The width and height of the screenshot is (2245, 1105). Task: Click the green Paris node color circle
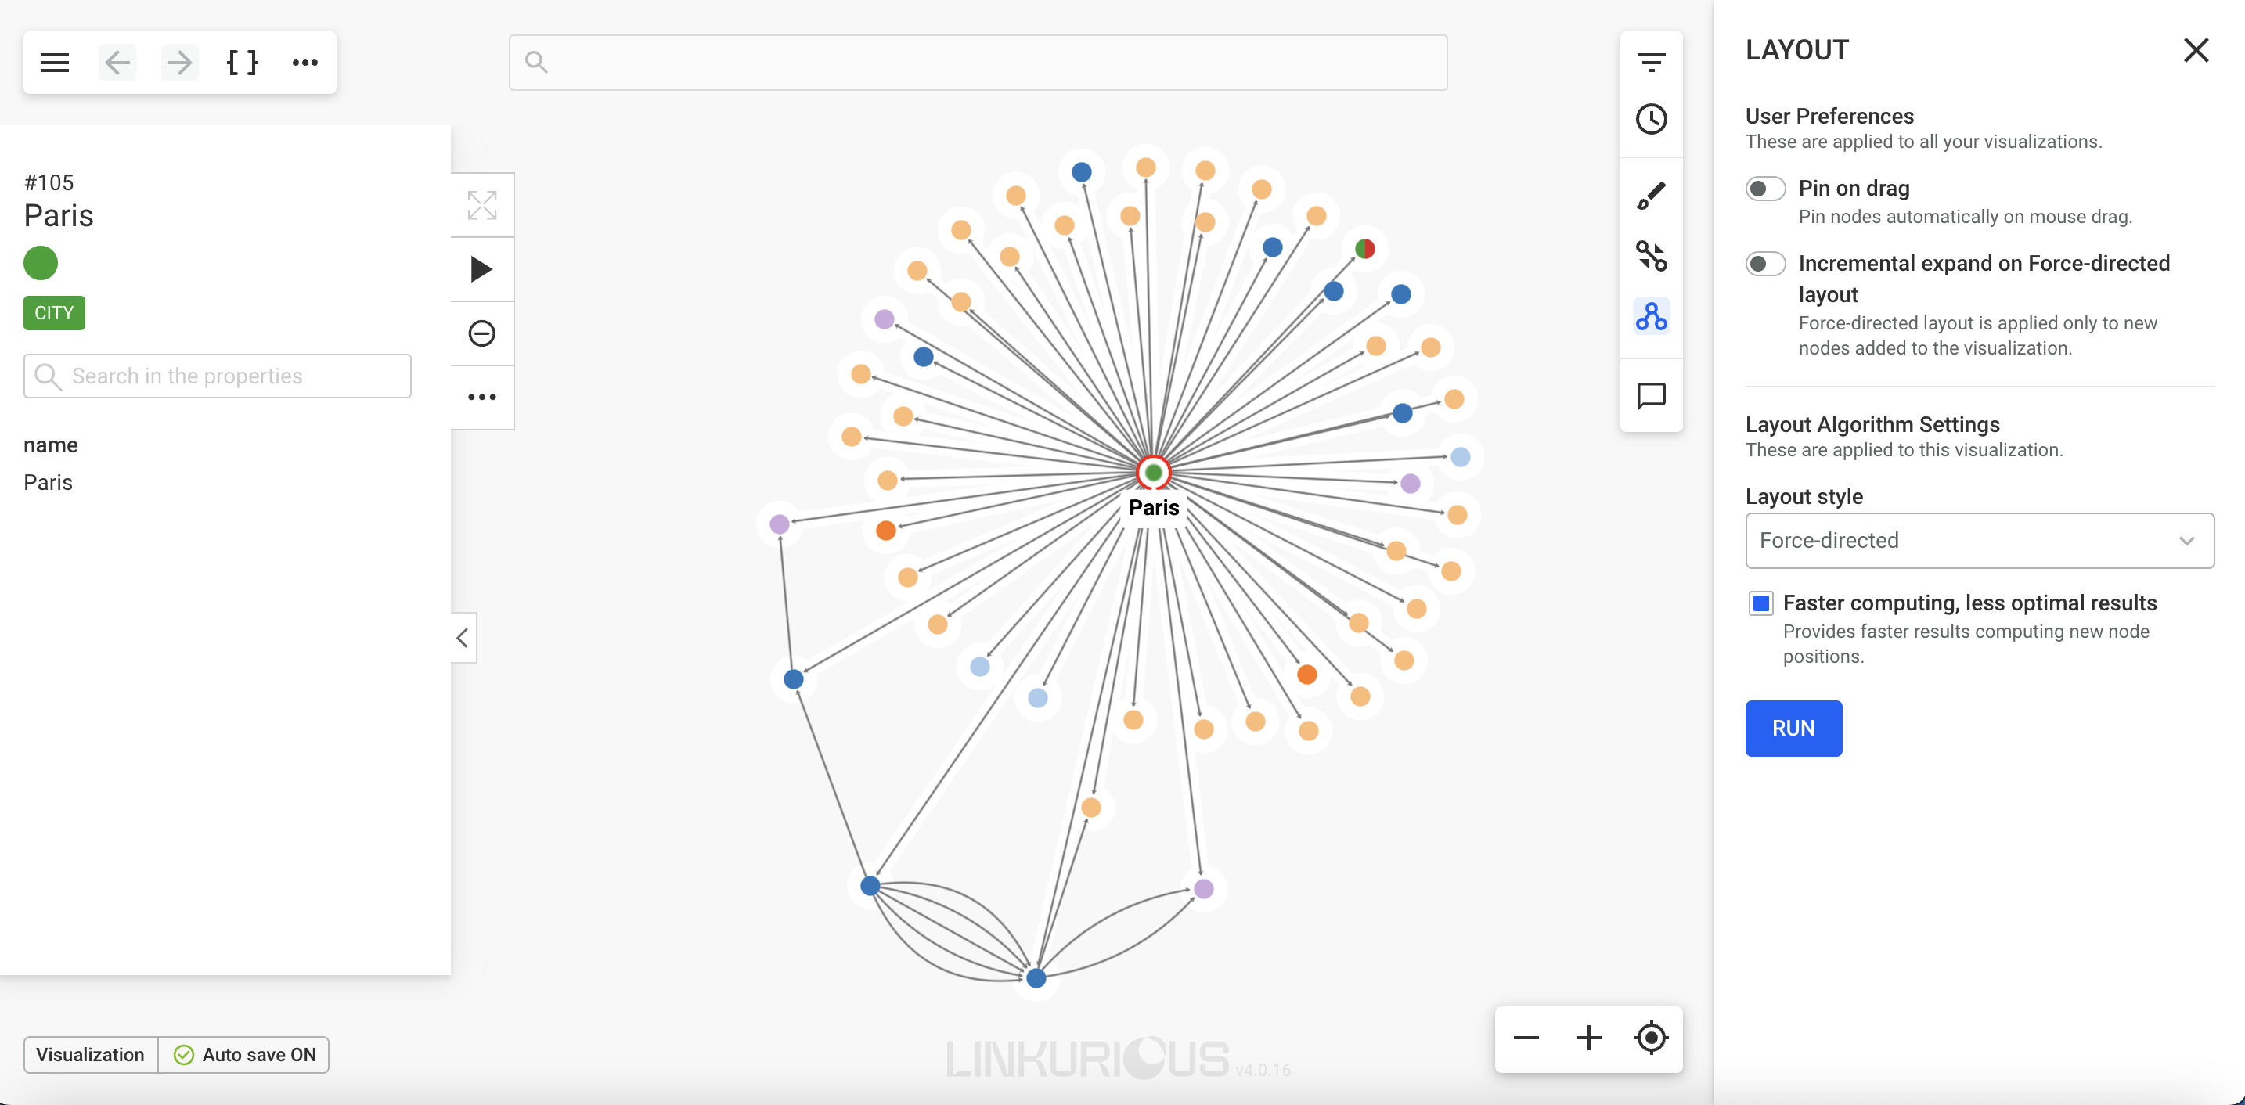(41, 263)
